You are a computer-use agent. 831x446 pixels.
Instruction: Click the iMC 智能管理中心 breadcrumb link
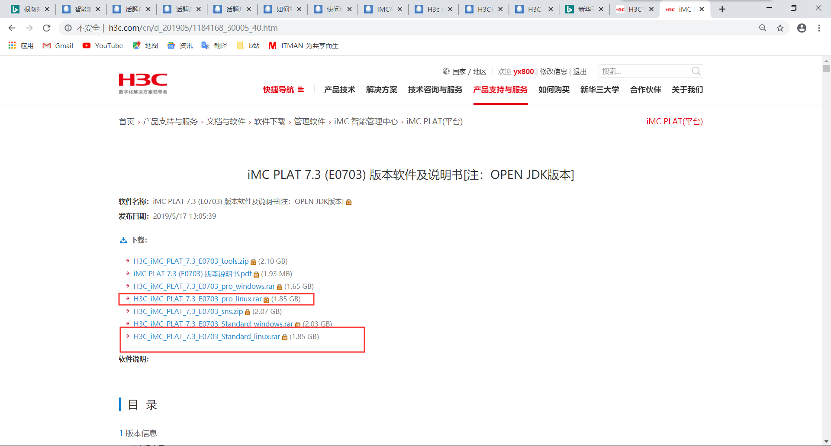click(366, 122)
